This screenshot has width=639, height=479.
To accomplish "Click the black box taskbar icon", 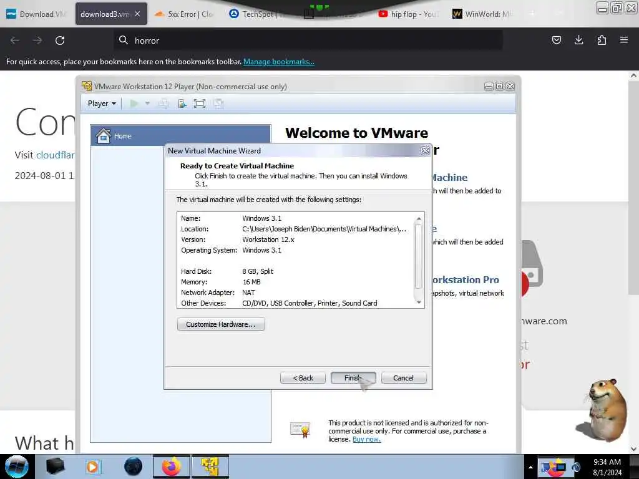I will [55, 467].
